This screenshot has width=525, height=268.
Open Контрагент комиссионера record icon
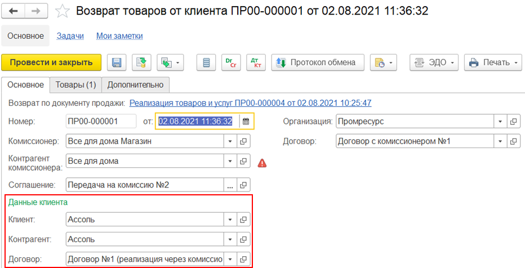pyautogui.click(x=243, y=161)
